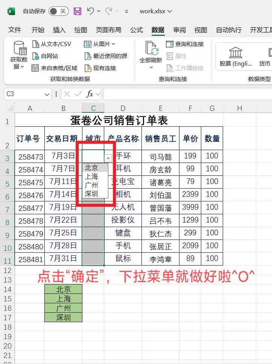Click the Excel app icon

click(11, 11)
